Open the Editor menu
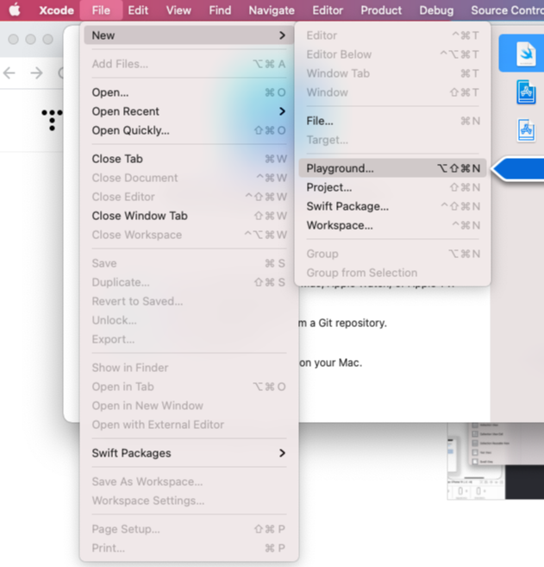 pos(328,10)
